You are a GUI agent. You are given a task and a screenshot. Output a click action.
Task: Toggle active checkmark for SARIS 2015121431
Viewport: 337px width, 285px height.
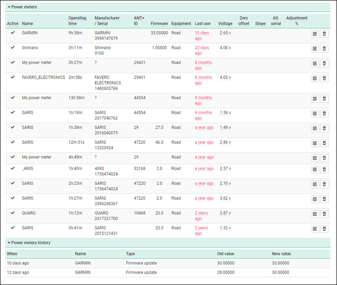13,227
